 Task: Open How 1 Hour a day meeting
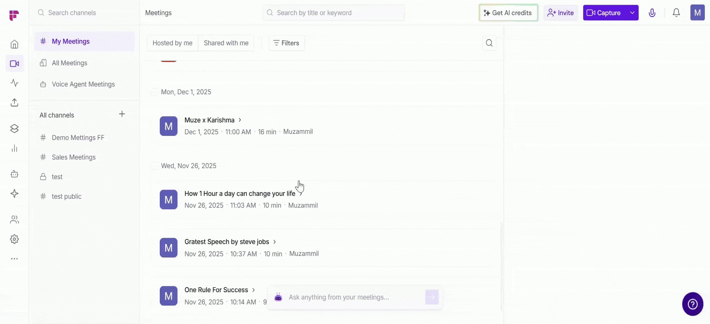point(240,193)
